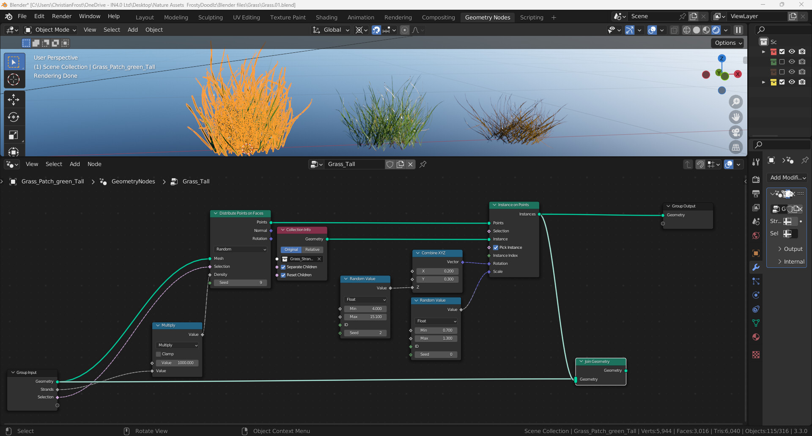Toggle camera view icon in viewport
The image size is (812, 436).
pyautogui.click(x=736, y=132)
